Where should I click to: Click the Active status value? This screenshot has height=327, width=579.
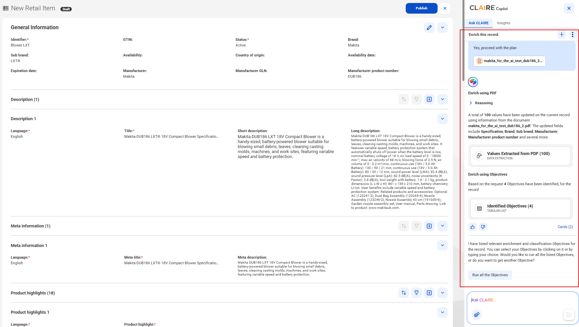click(241, 45)
